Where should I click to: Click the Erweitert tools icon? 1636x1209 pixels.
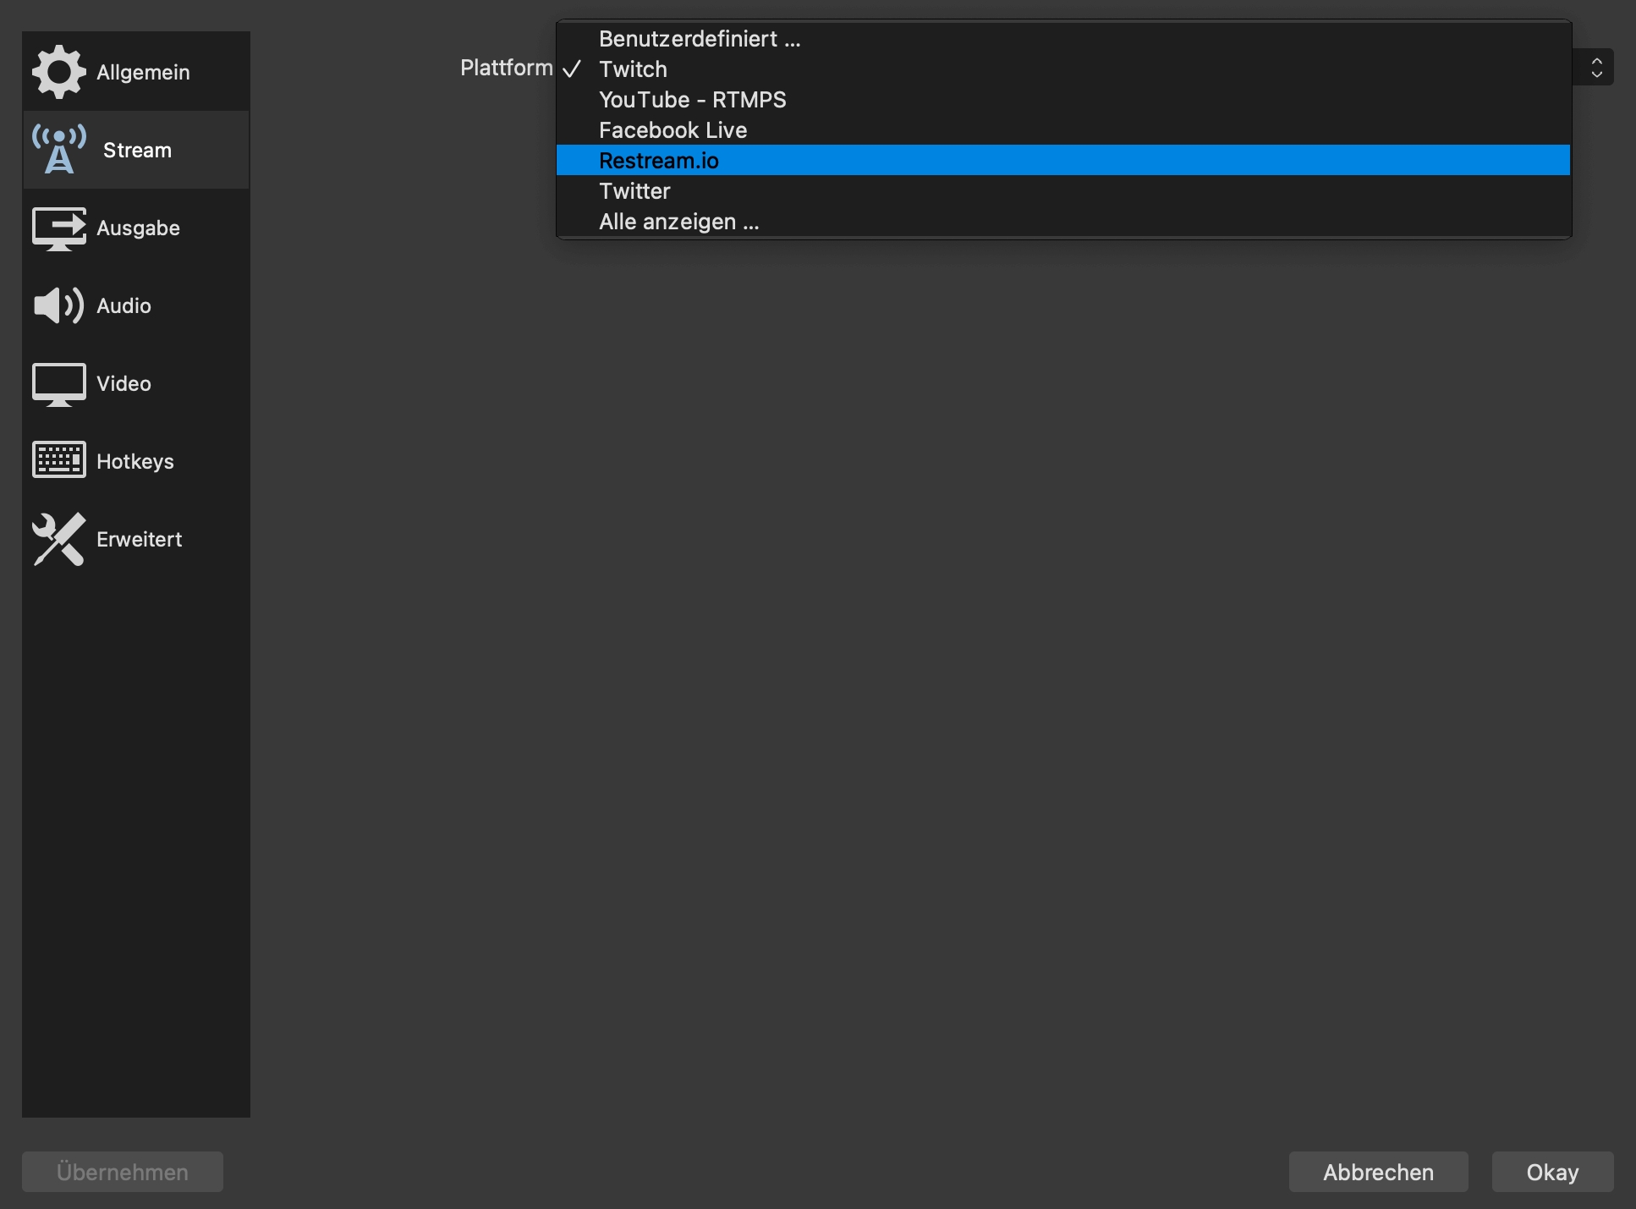pyautogui.click(x=58, y=539)
